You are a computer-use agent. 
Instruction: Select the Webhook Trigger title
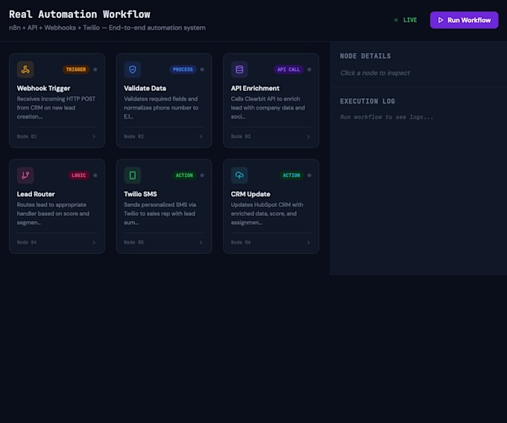coord(43,88)
